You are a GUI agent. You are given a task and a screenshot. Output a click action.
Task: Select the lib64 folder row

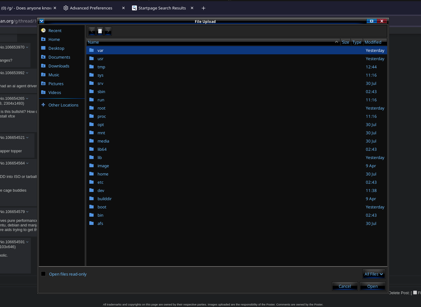coord(237,149)
